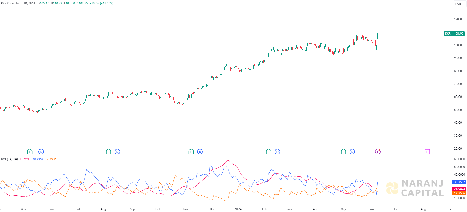The height and width of the screenshot is (212, 467).
Task: Show the earnings E marker above Feb 2024
Action: point(268,152)
